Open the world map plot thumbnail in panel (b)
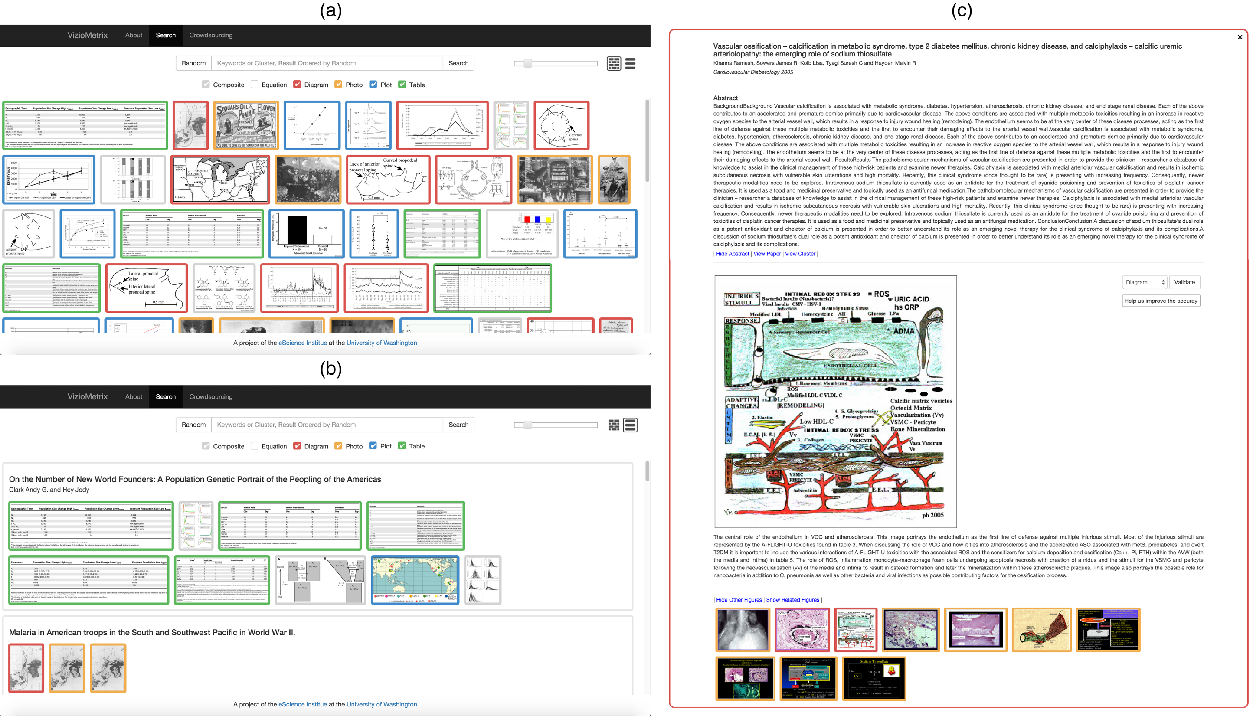Image resolution: width=1253 pixels, height=716 pixels. (x=415, y=580)
